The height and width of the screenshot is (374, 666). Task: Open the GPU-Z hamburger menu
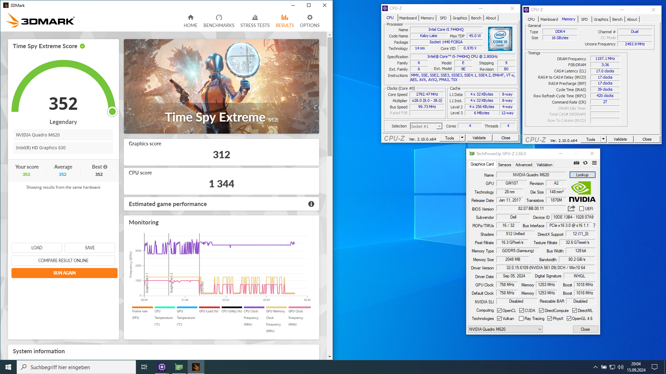click(x=594, y=163)
